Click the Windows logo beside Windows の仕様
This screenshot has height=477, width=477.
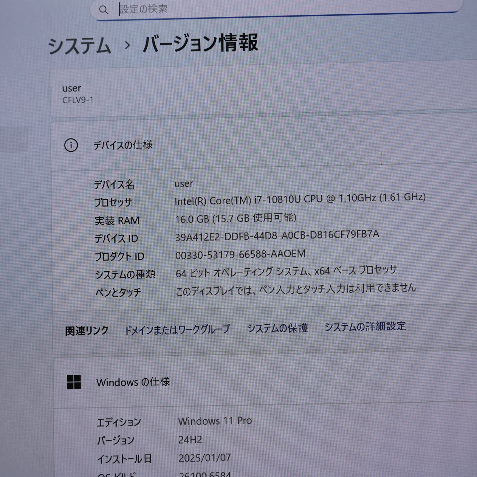[x=75, y=382]
